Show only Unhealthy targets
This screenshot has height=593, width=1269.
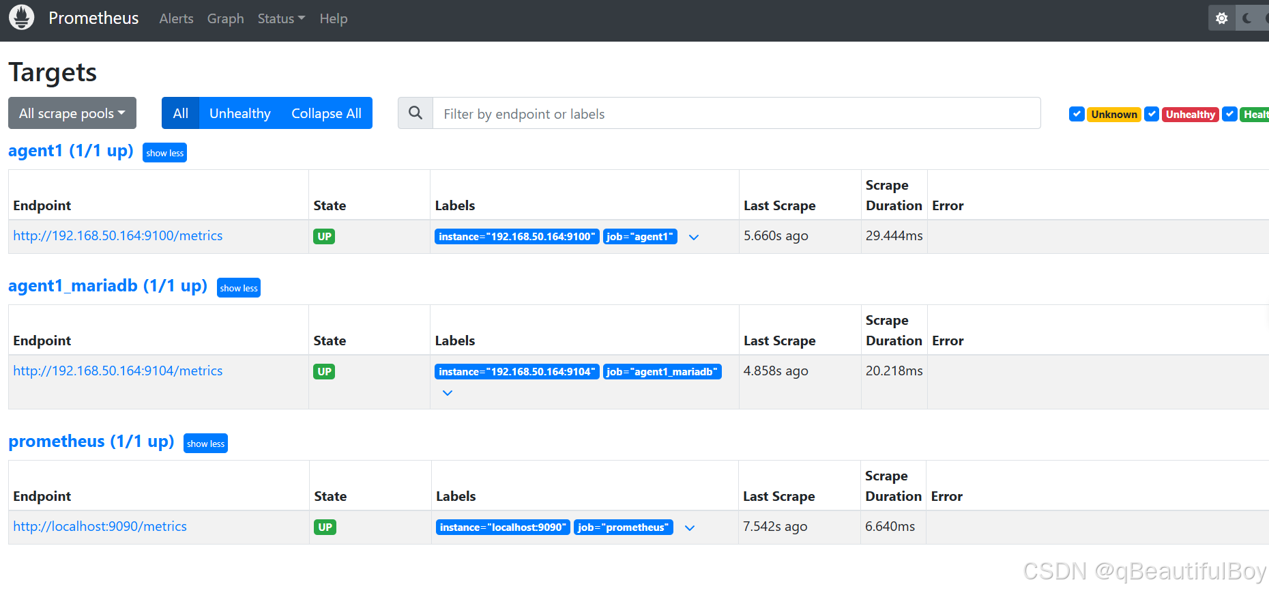pyautogui.click(x=240, y=113)
